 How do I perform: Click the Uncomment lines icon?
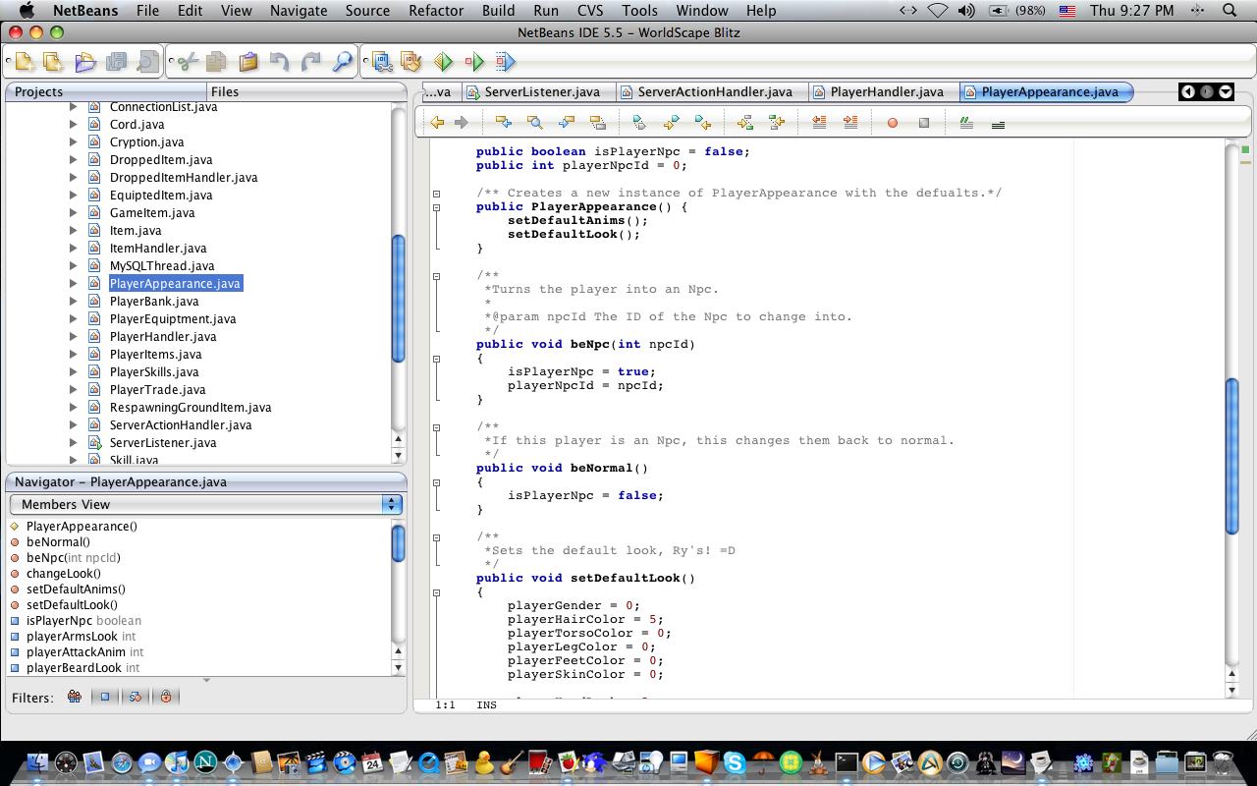pyautogui.click(x=998, y=124)
